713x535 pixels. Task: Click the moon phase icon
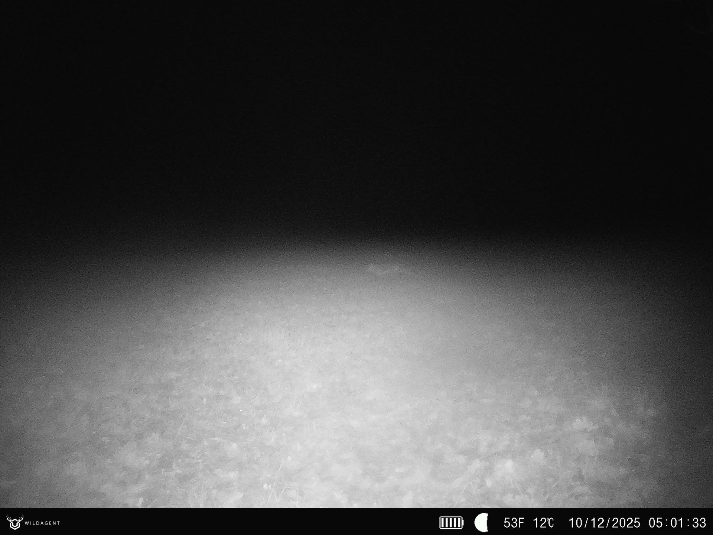tap(481, 523)
